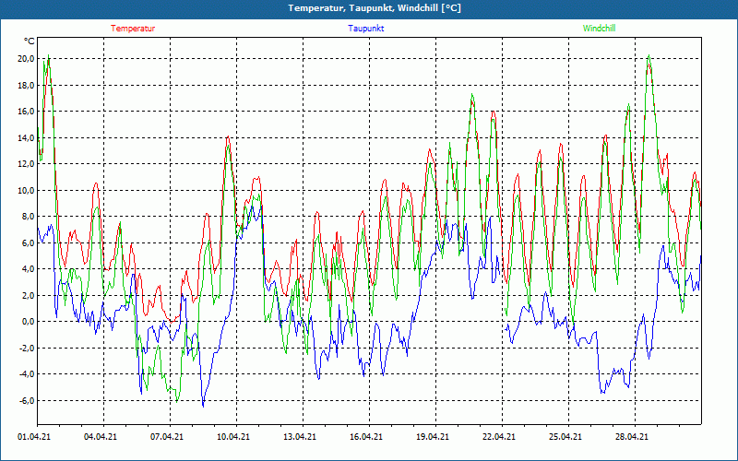This screenshot has height=461, width=738.
Task: Click the 22.04.21 date label
Action: tap(499, 437)
